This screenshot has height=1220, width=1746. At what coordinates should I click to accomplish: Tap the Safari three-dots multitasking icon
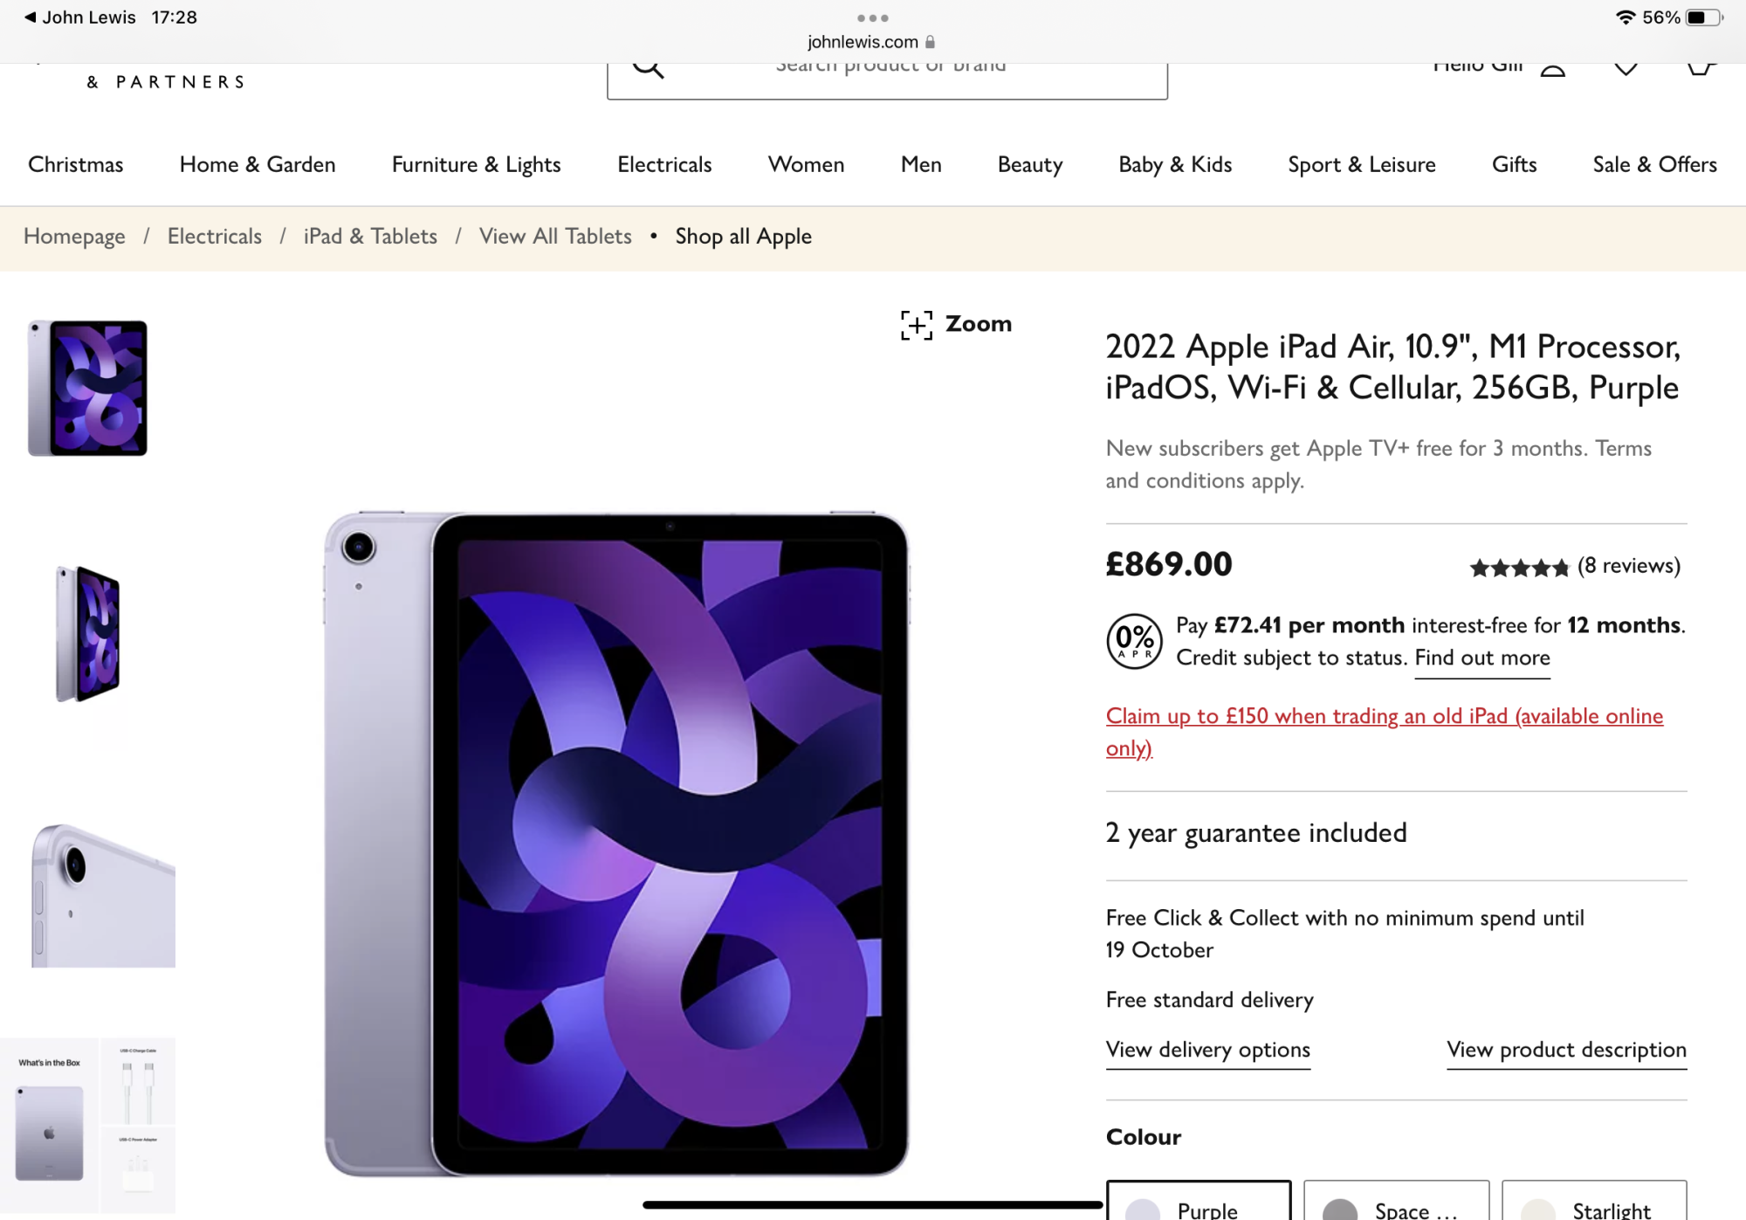click(872, 17)
